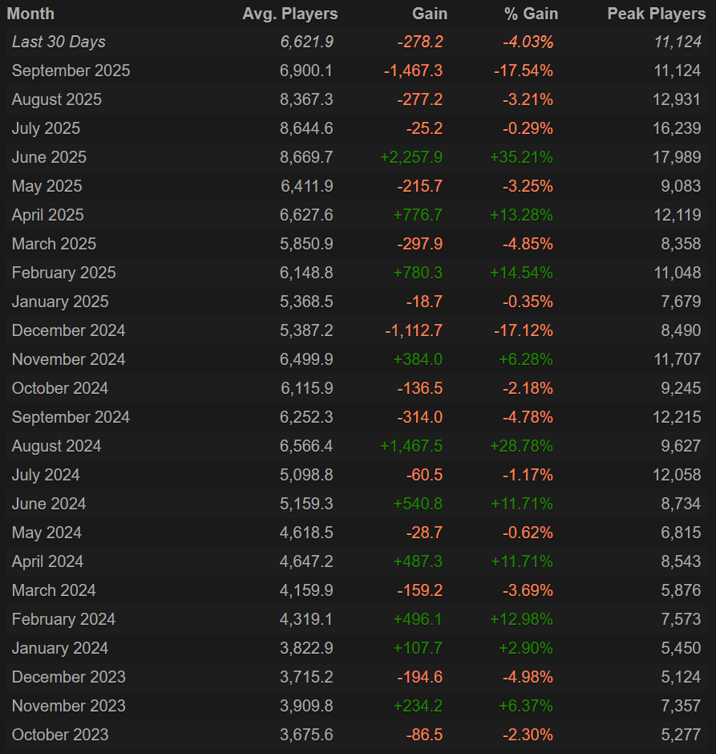The width and height of the screenshot is (716, 754).
Task: Click the gain value -1,467.3
Action: [x=413, y=71]
